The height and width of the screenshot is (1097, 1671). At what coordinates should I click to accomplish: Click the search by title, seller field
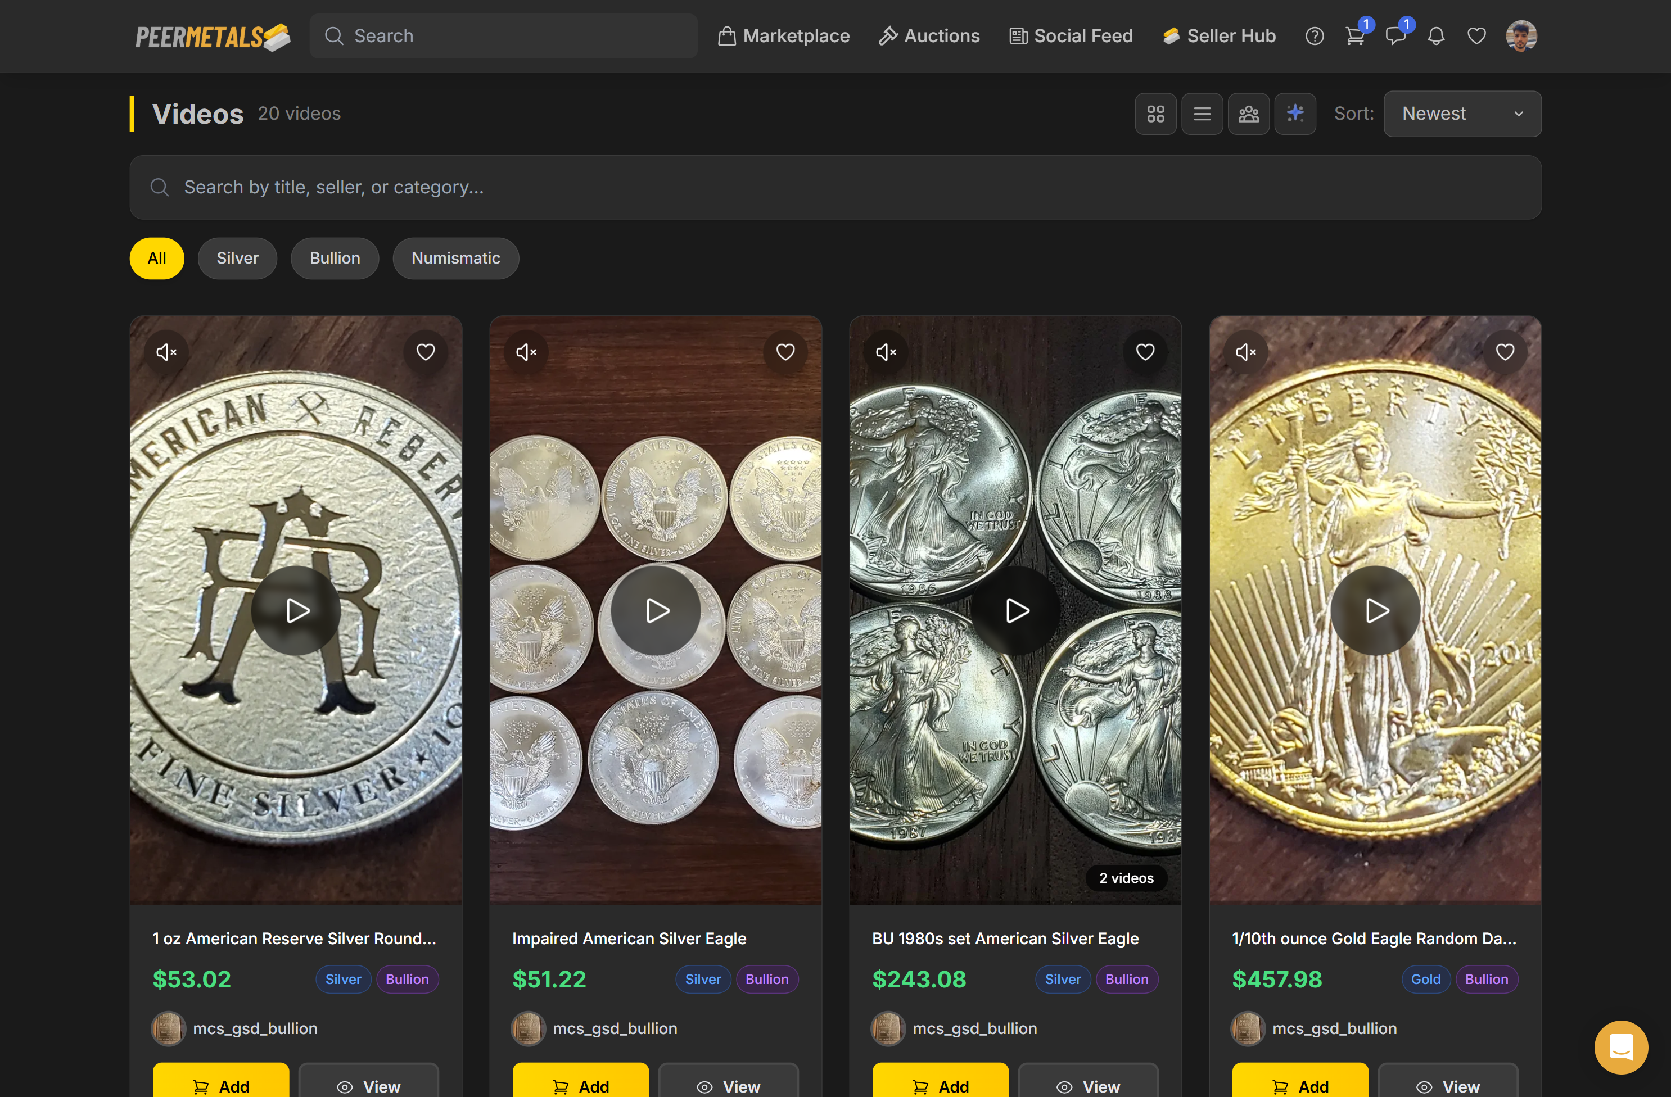pyautogui.click(x=835, y=187)
